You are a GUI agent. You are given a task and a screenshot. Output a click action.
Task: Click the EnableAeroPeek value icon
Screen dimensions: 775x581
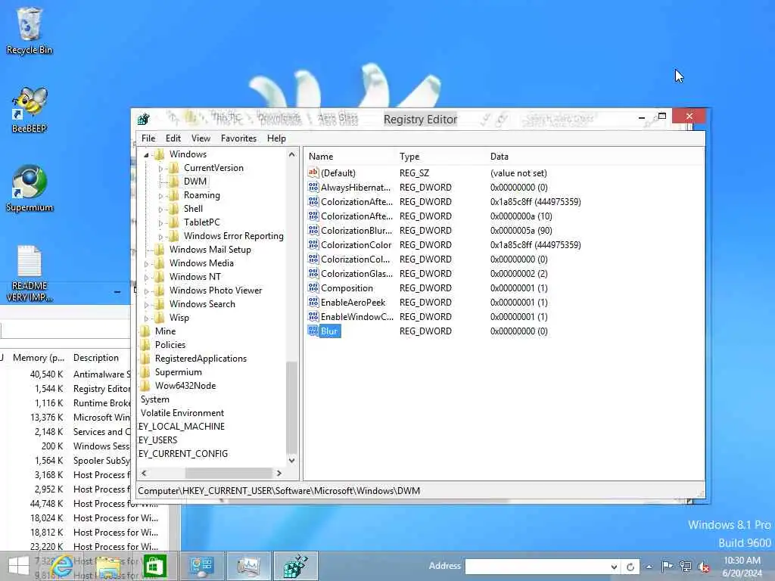pyautogui.click(x=313, y=303)
